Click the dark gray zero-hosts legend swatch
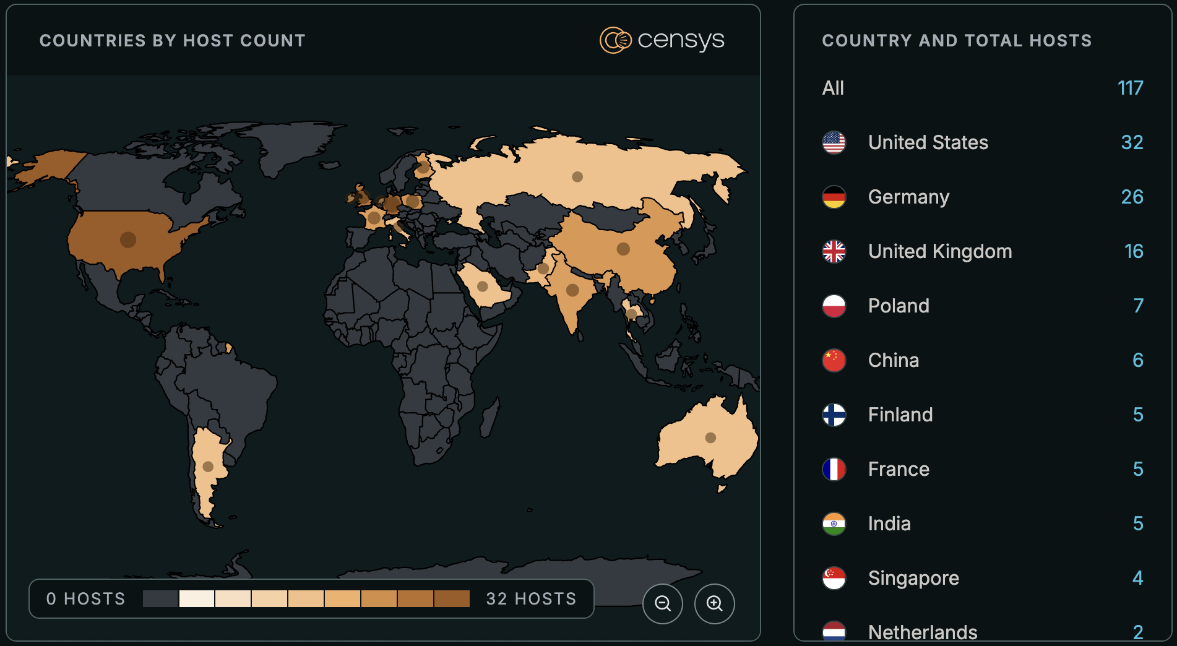The width and height of the screenshot is (1177, 646). (x=160, y=599)
